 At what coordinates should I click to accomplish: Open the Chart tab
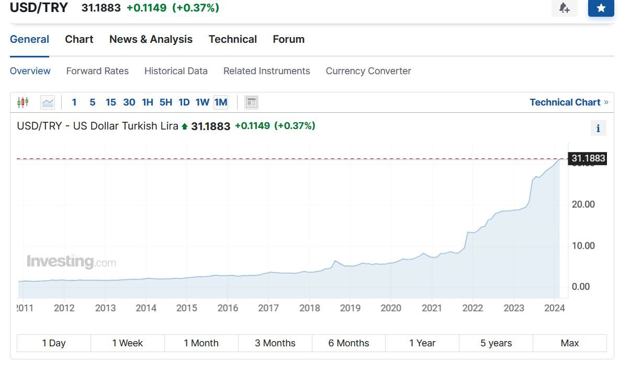pyautogui.click(x=79, y=39)
